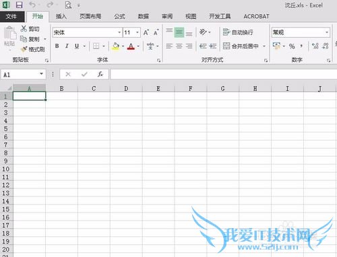Image resolution: width=337 pixels, height=257 pixels.
Task: Expand the 合并后居中 dropdown arrow
Action: point(264,46)
